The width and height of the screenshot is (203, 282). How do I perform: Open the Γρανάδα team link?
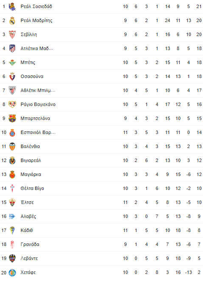(30, 244)
